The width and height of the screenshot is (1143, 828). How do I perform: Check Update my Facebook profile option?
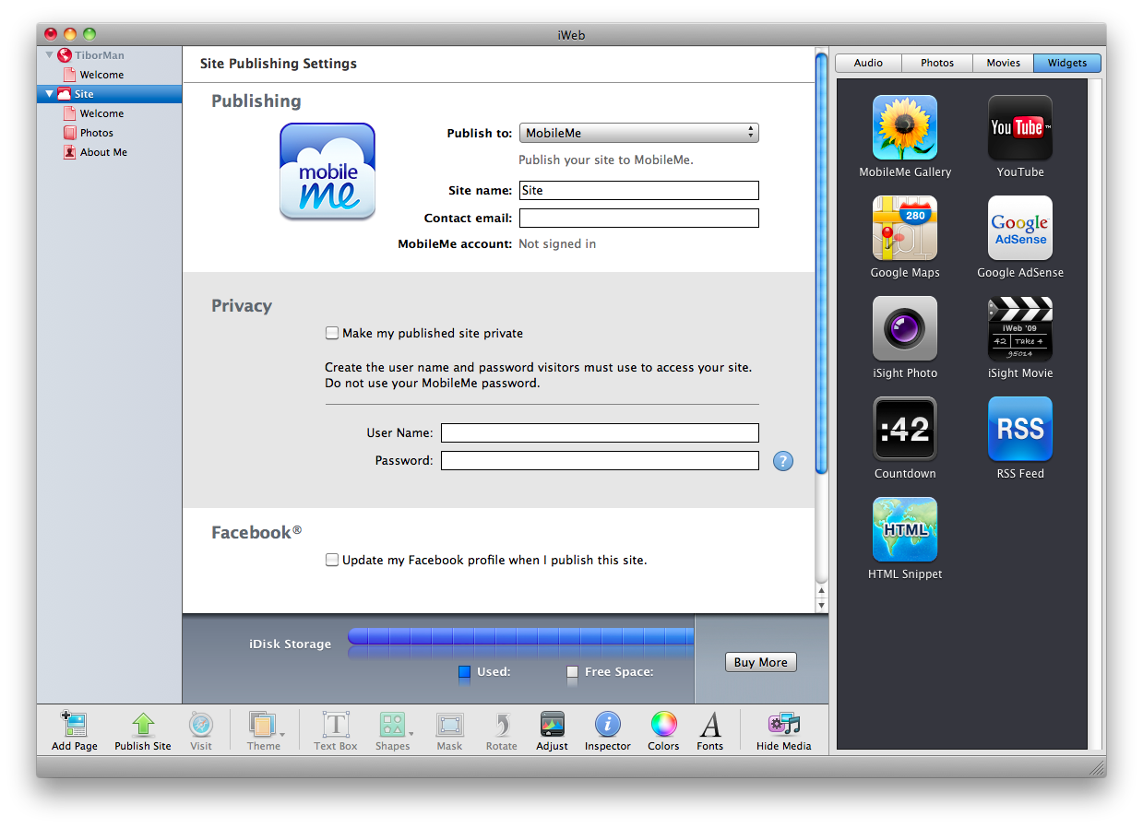click(x=332, y=560)
